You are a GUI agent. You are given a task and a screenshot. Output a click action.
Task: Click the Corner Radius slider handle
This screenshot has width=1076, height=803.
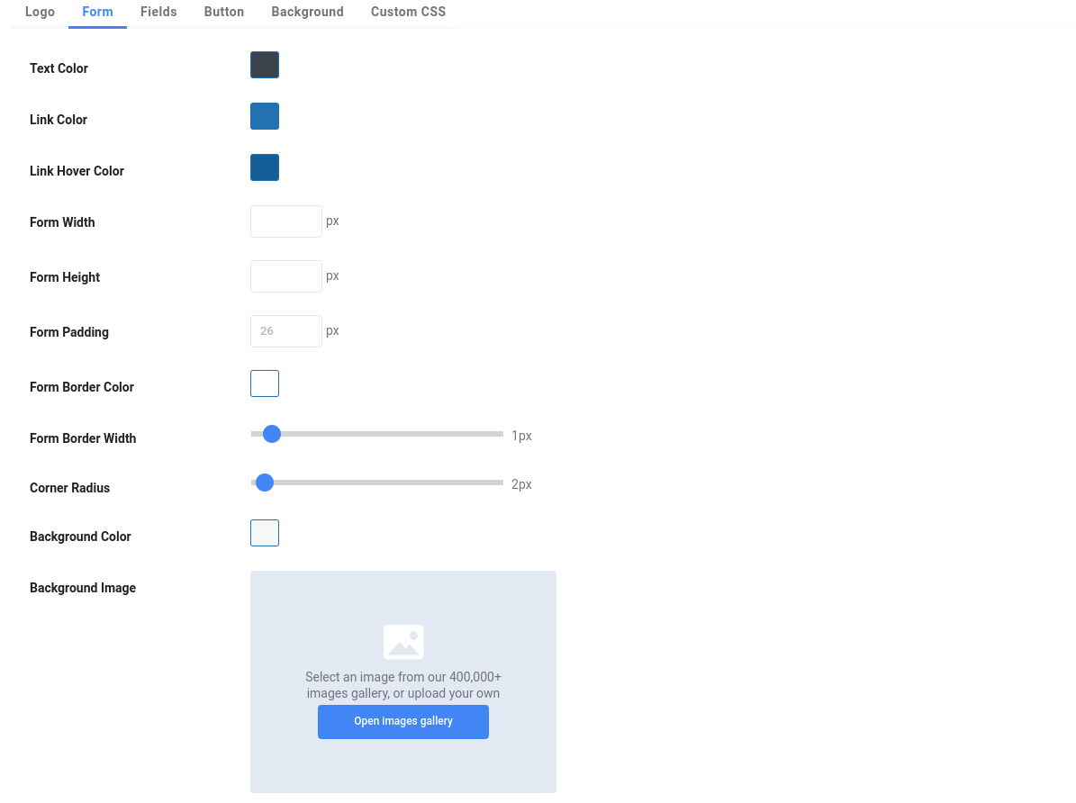pos(265,483)
